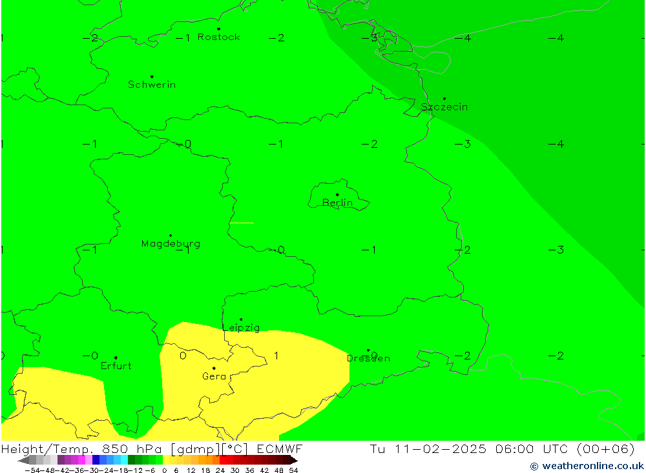
Task: Select the Szczecin city label
Action: [444, 107]
